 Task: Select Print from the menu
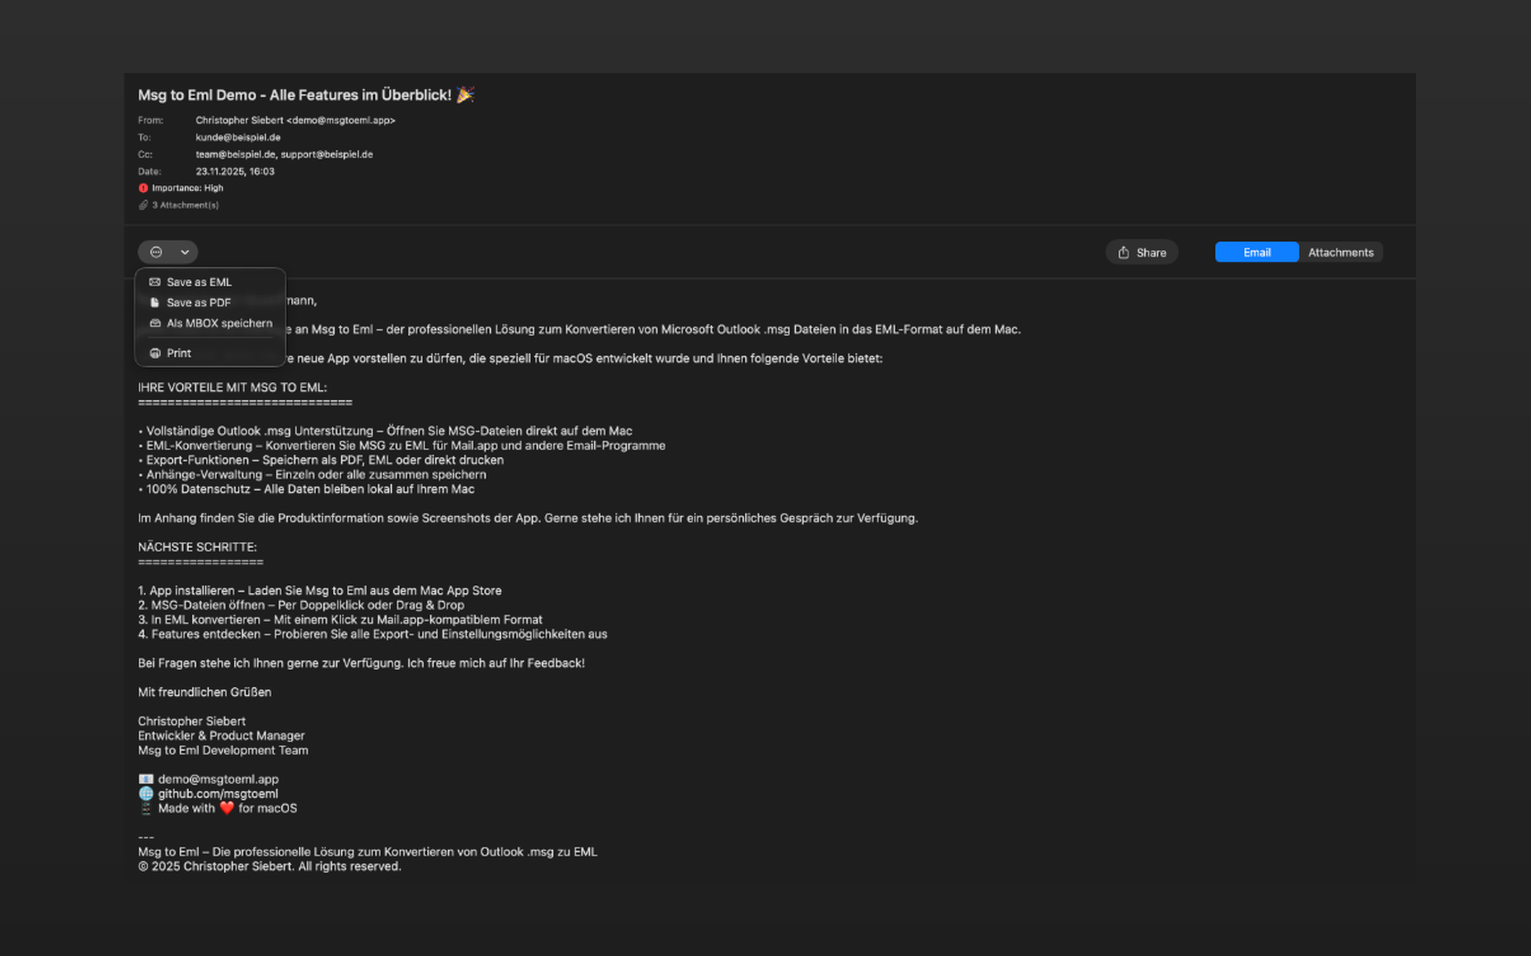click(x=210, y=353)
